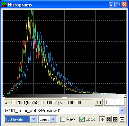The image size is (129, 126).
Task: Close the Histograms window
Action: point(124,5)
